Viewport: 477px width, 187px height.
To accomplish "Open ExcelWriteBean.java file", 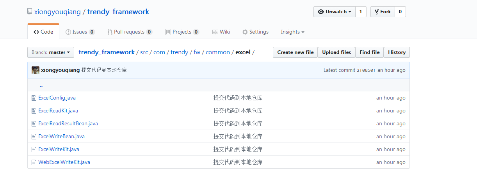I will pos(62,137).
